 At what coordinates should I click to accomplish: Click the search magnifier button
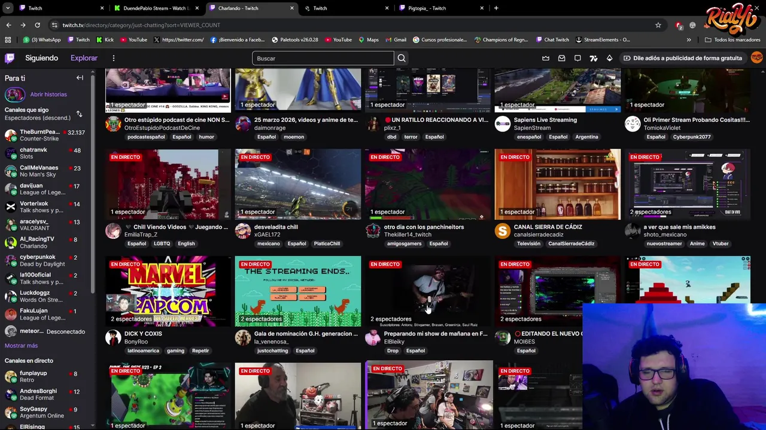pyautogui.click(x=402, y=58)
